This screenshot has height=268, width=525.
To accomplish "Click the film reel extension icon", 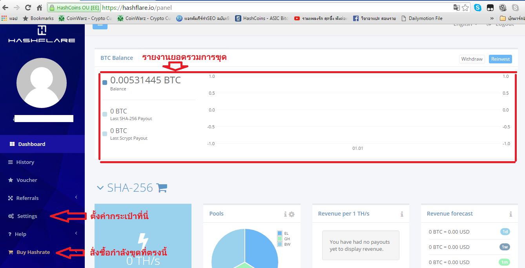I will point(503,7).
